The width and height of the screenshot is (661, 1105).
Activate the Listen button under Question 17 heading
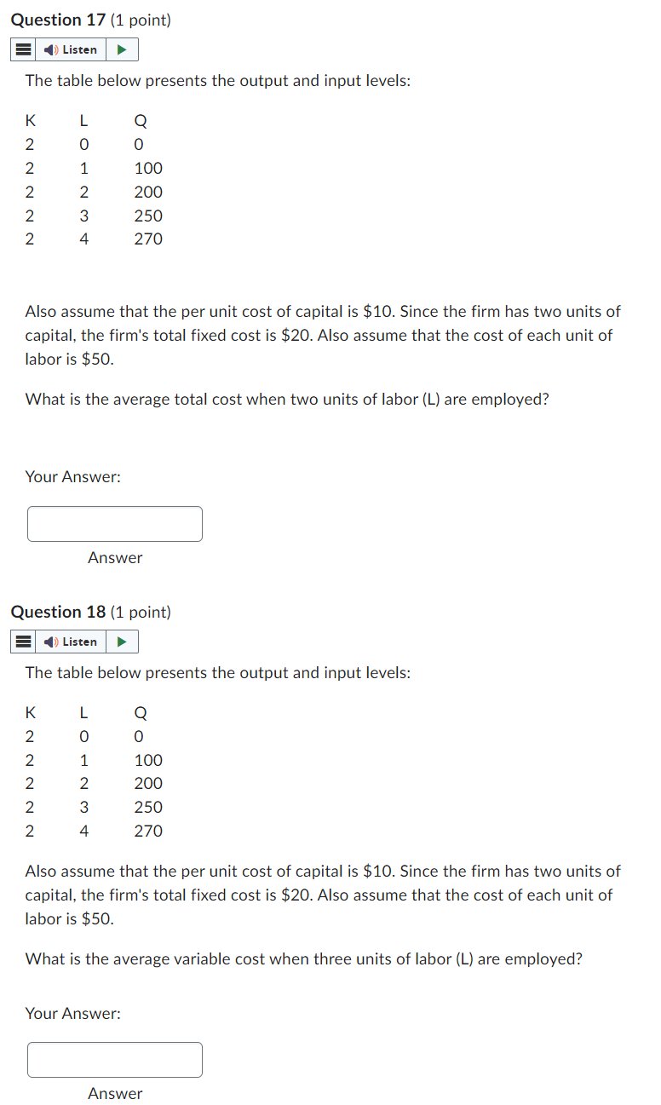tap(70, 49)
